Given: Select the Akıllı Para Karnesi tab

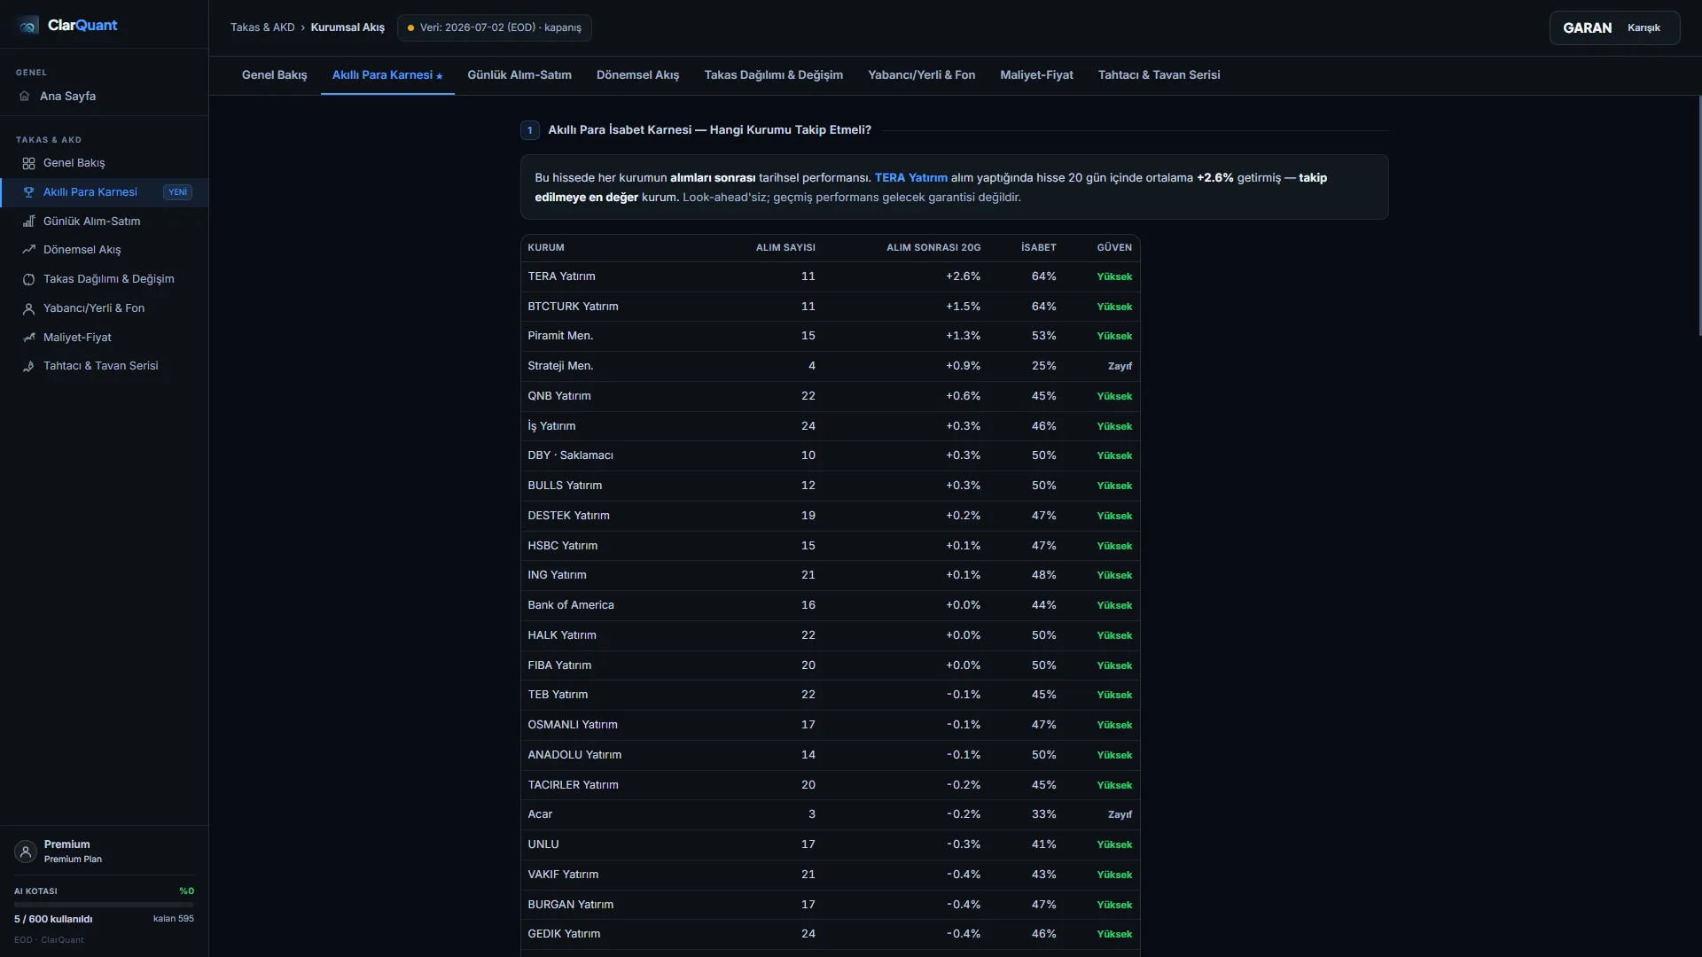Looking at the screenshot, I should (x=387, y=75).
